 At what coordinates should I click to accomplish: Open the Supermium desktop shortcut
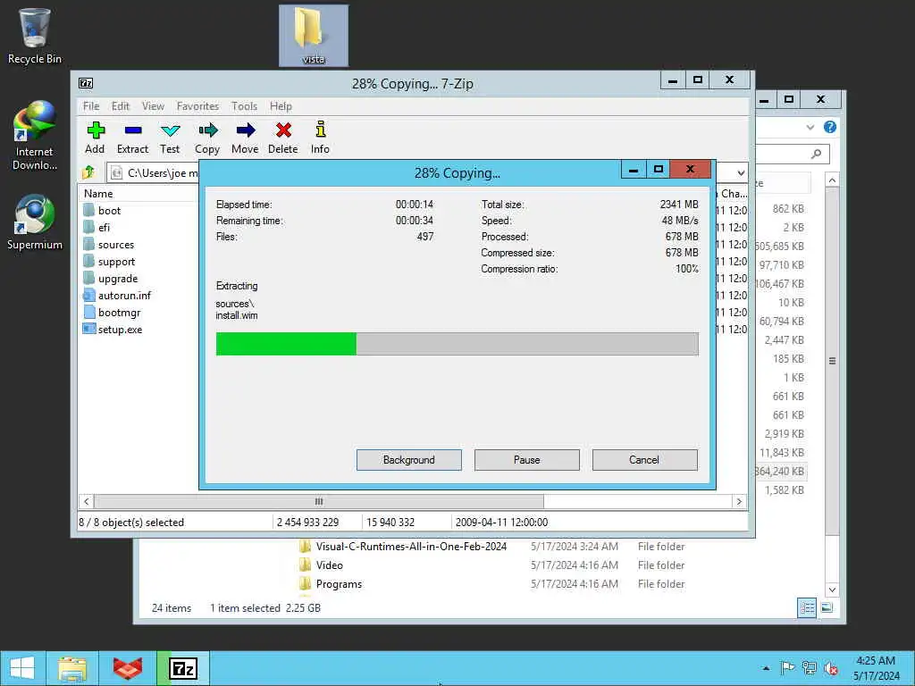coord(35,222)
